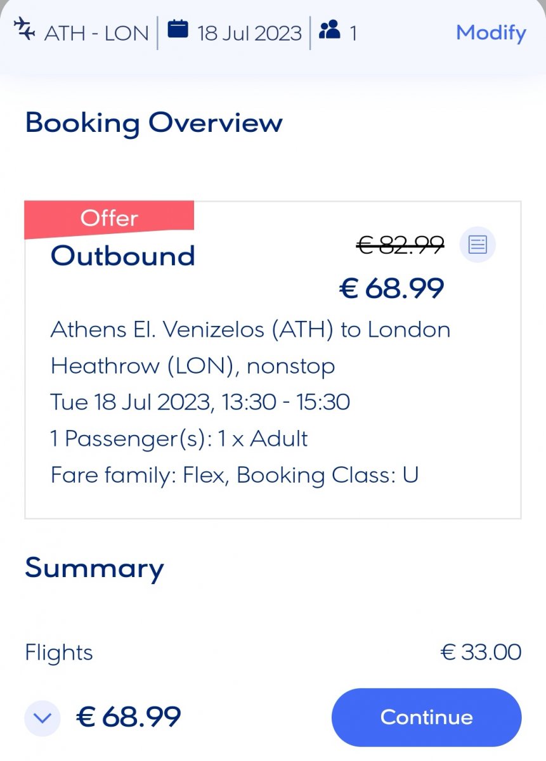The height and width of the screenshot is (761, 546).
Task: Tap the € 33.00 flights amount
Action: click(481, 652)
